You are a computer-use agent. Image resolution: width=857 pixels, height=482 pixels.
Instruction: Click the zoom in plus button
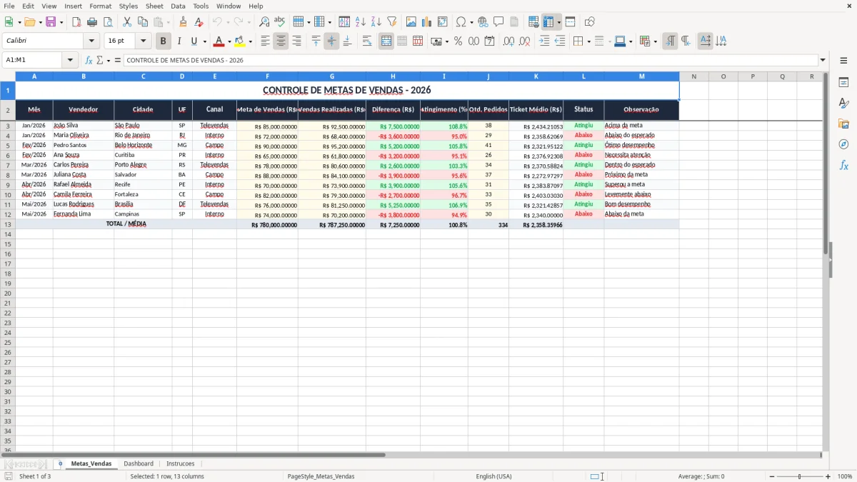click(x=828, y=476)
